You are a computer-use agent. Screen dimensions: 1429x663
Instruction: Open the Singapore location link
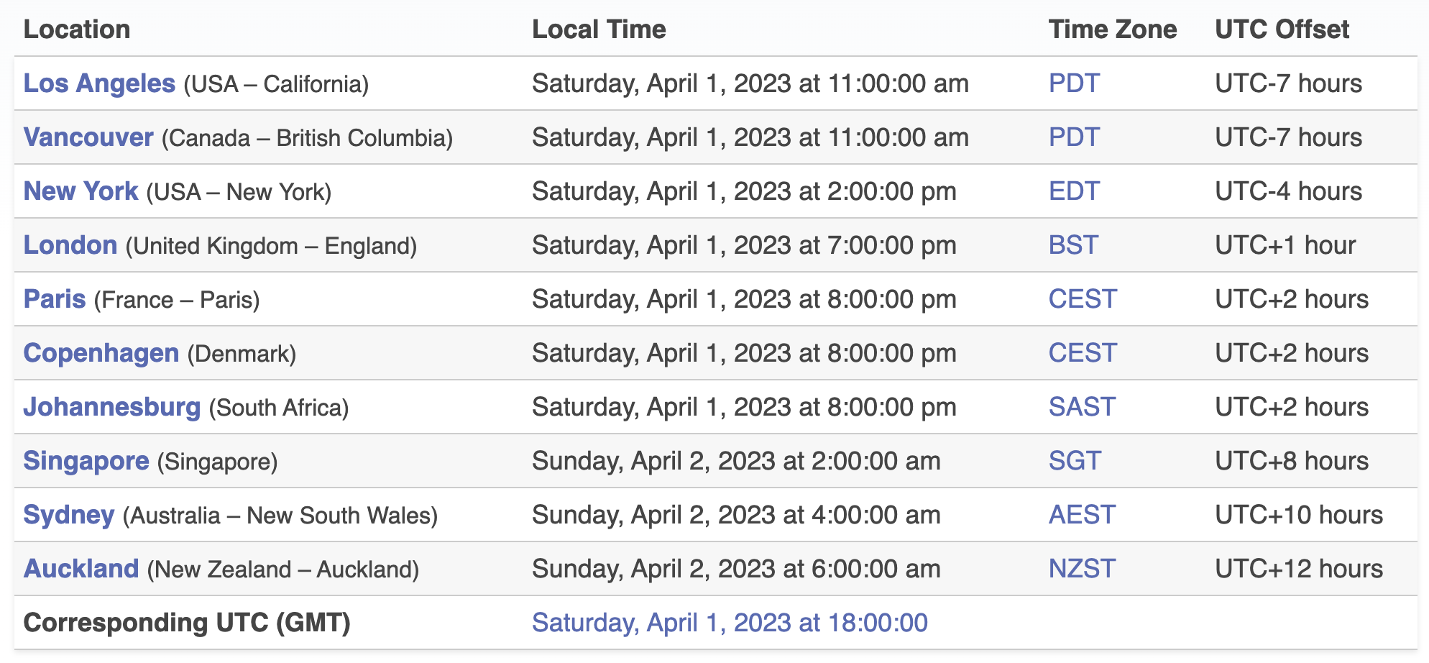(86, 461)
